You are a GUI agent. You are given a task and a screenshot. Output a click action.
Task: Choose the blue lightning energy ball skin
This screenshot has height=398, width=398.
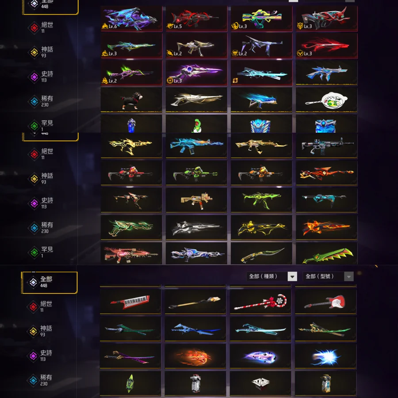[x=325, y=356]
